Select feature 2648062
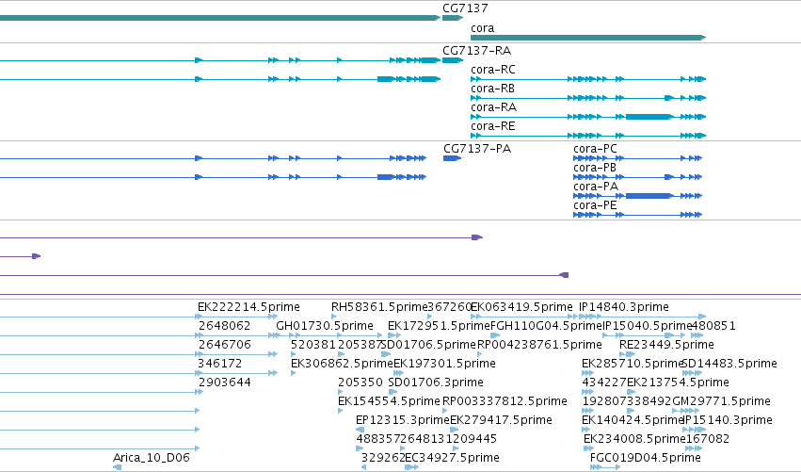This screenshot has width=801, height=472. point(224,326)
